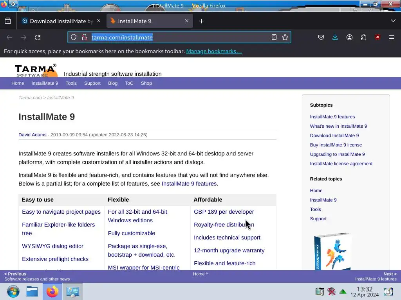Open WYSIWYG dialog editor link

pyautogui.click(x=53, y=246)
